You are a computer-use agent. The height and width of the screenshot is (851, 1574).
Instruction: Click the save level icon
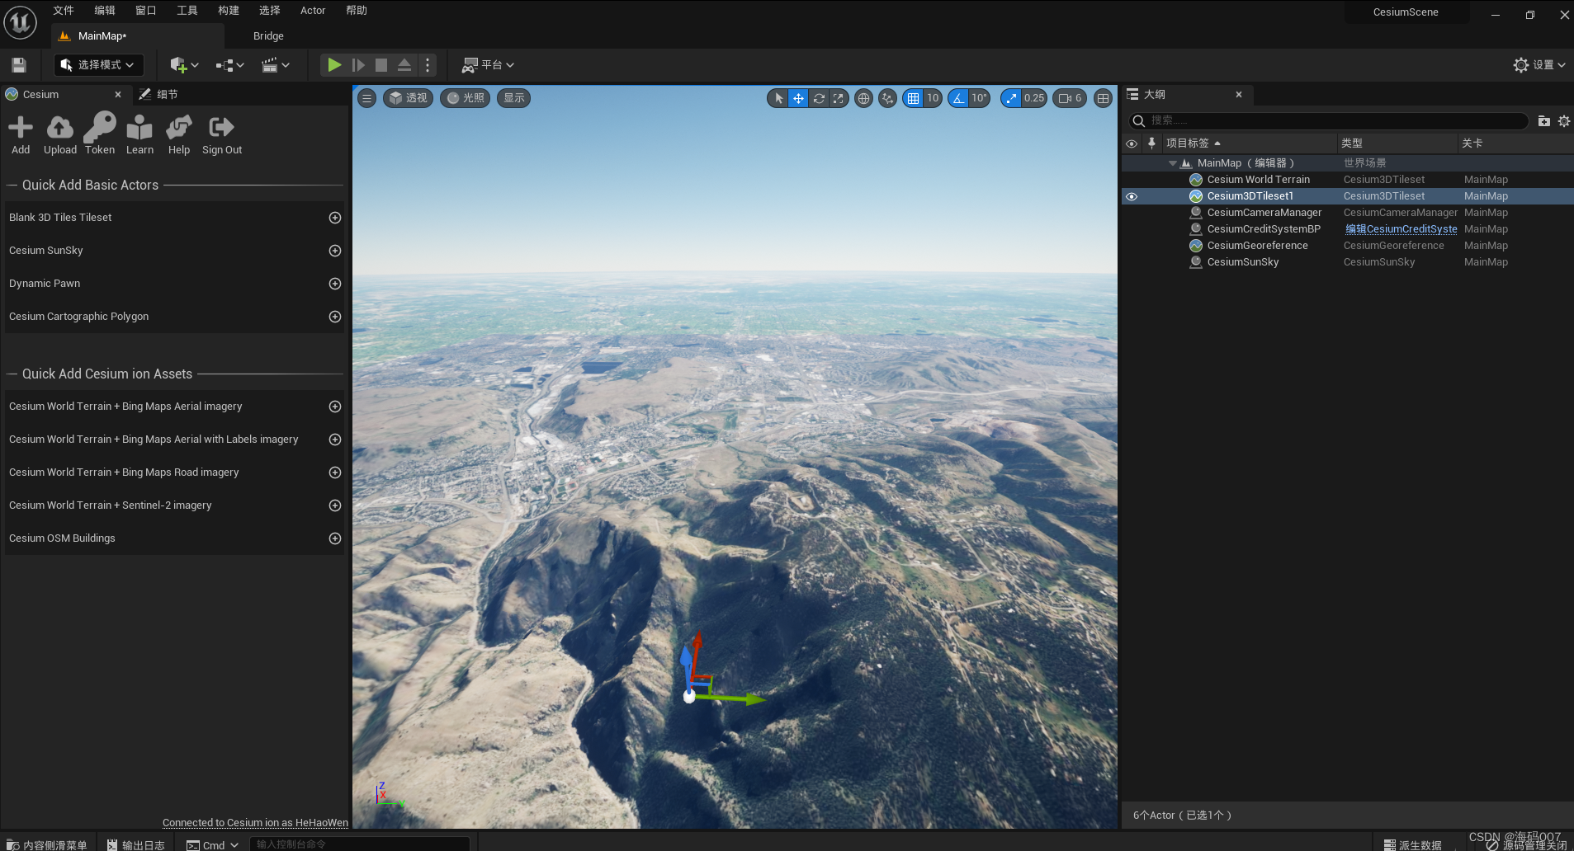tap(18, 64)
